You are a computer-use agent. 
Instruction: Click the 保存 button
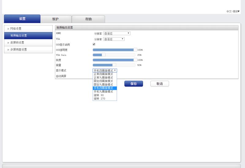134,84
